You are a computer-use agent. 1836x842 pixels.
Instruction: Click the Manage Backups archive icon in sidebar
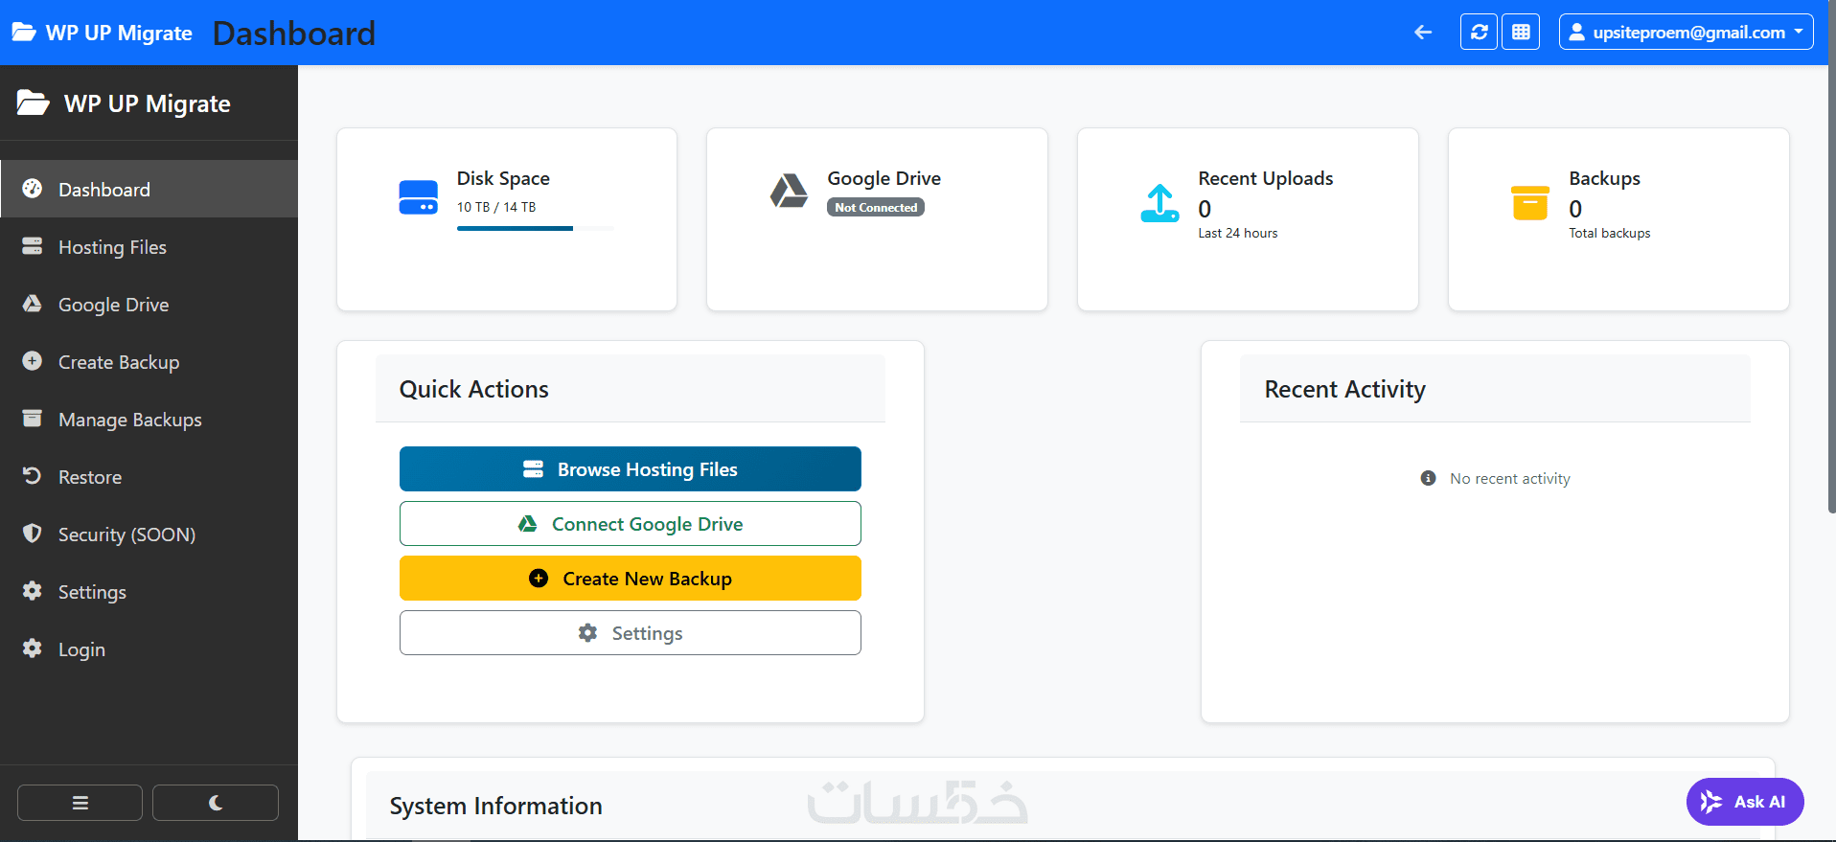click(33, 419)
